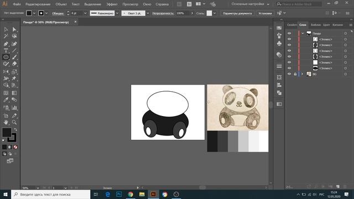
Task: Select the Direct Selection tool
Action: (x=14, y=29)
